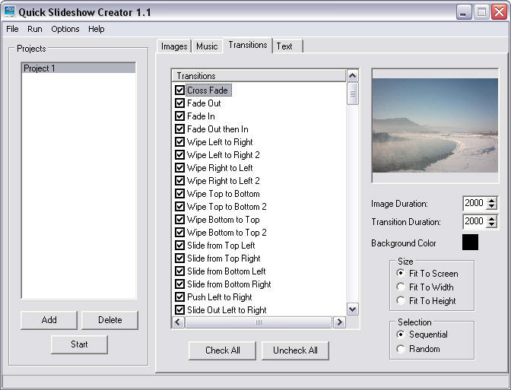
Task: Select the Transitions tab
Action: pos(248,45)
